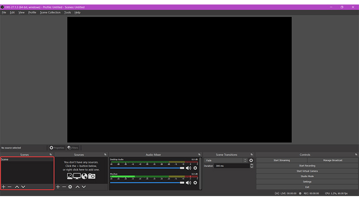Click 'REC: 00:00:00' status text
Screen dimensions: 359x201
311,193
